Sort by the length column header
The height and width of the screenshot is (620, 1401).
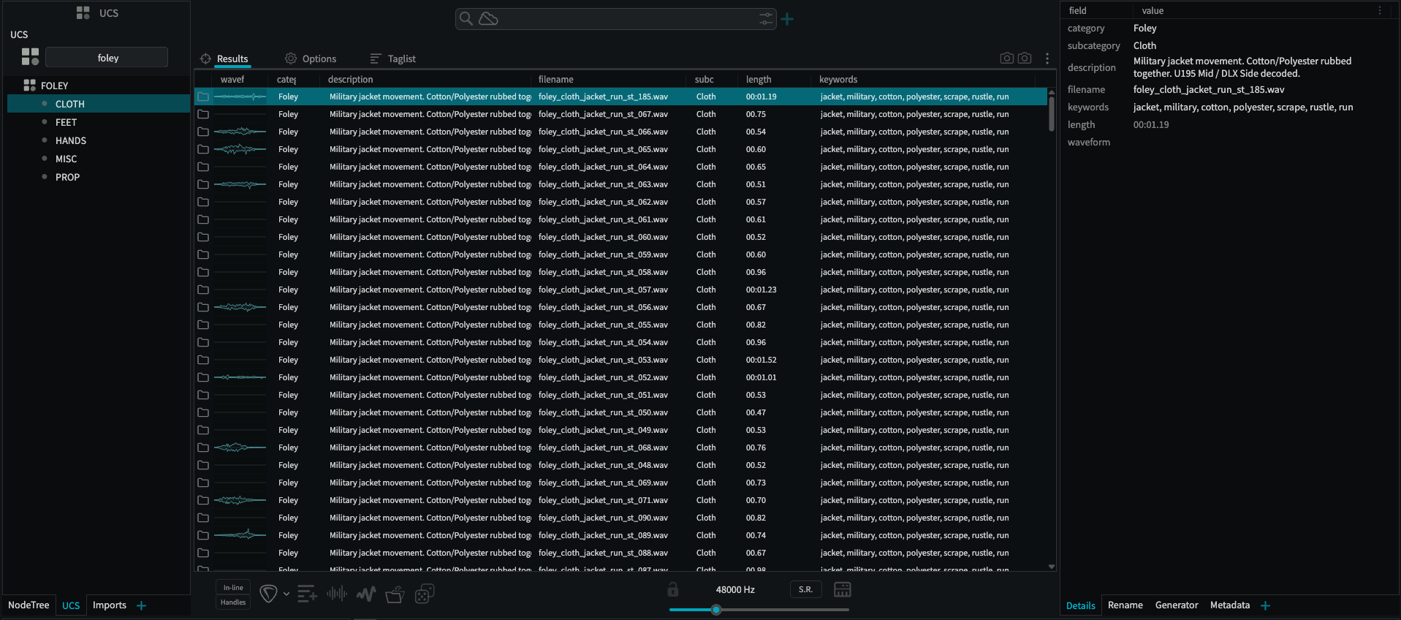click(759, 79)
